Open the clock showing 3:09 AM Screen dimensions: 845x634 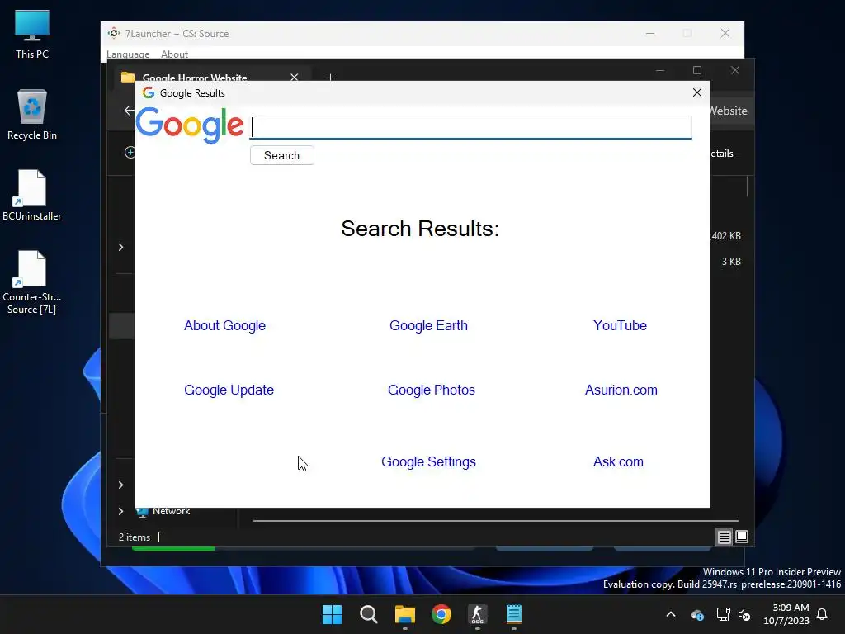[x=786, y=614]
